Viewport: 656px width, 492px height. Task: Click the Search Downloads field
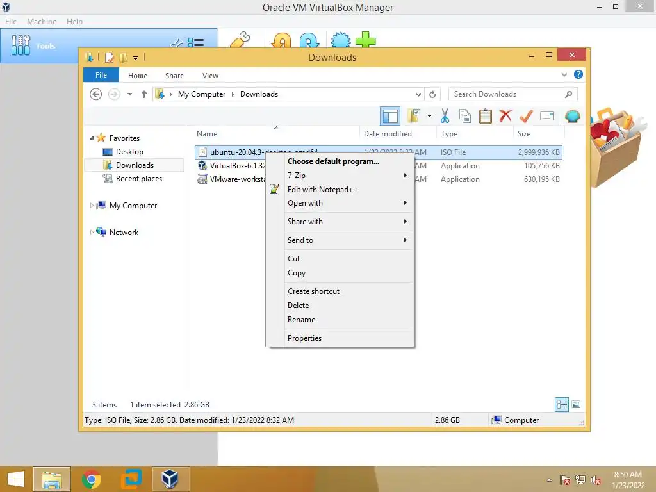(512, 94)
